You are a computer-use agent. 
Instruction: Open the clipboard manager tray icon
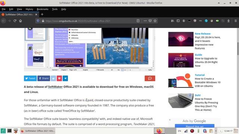211,131
